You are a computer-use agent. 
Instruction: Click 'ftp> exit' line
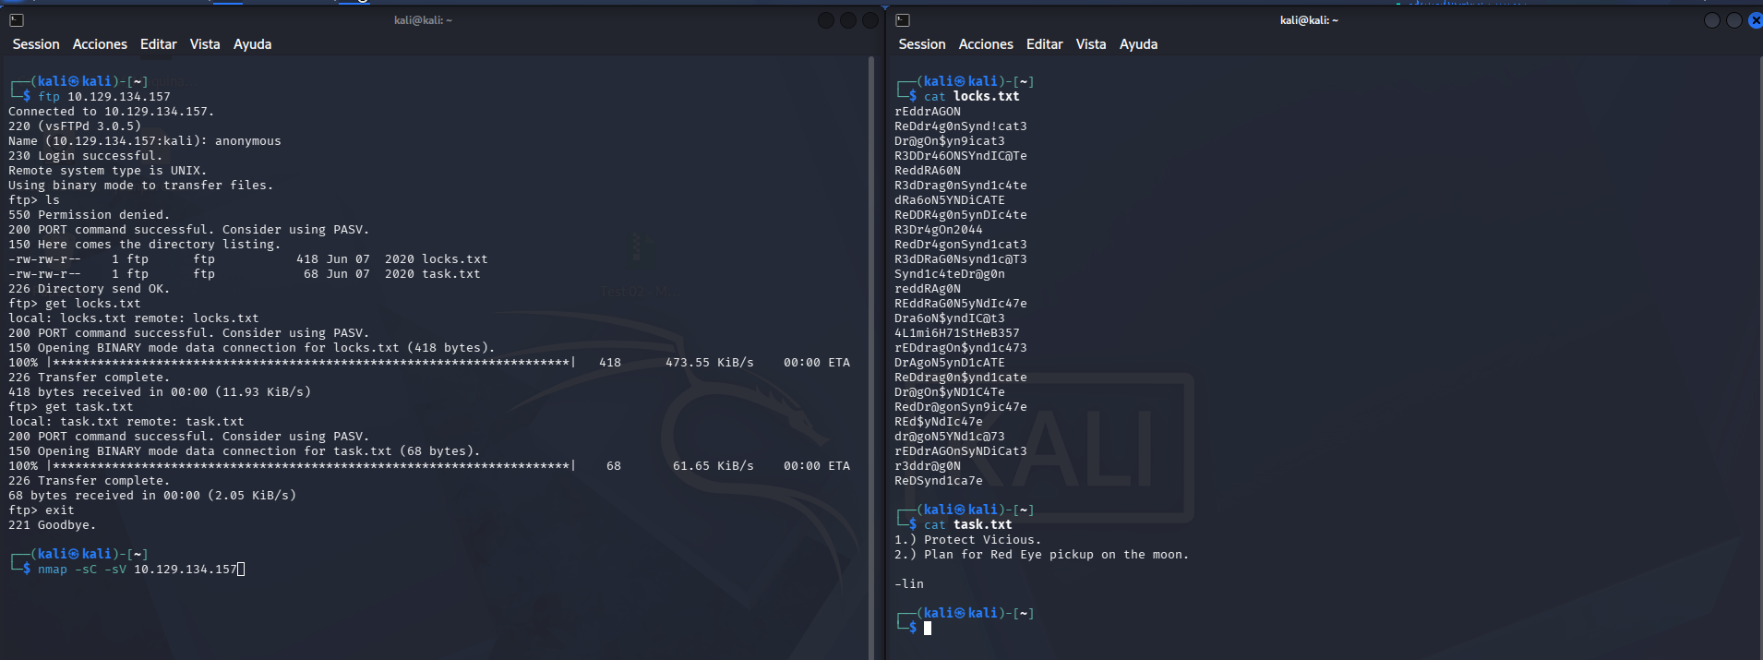pos(42,510)
